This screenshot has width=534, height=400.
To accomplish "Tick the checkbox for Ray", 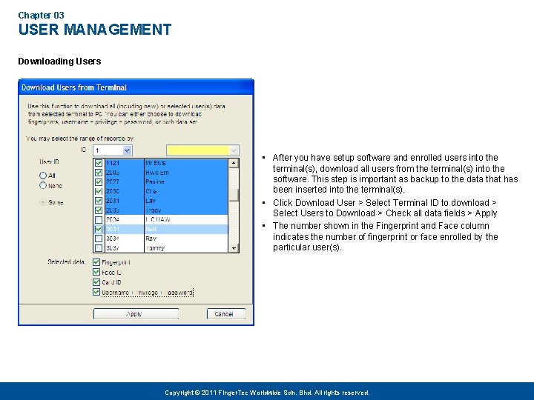I will coord(99,239).
